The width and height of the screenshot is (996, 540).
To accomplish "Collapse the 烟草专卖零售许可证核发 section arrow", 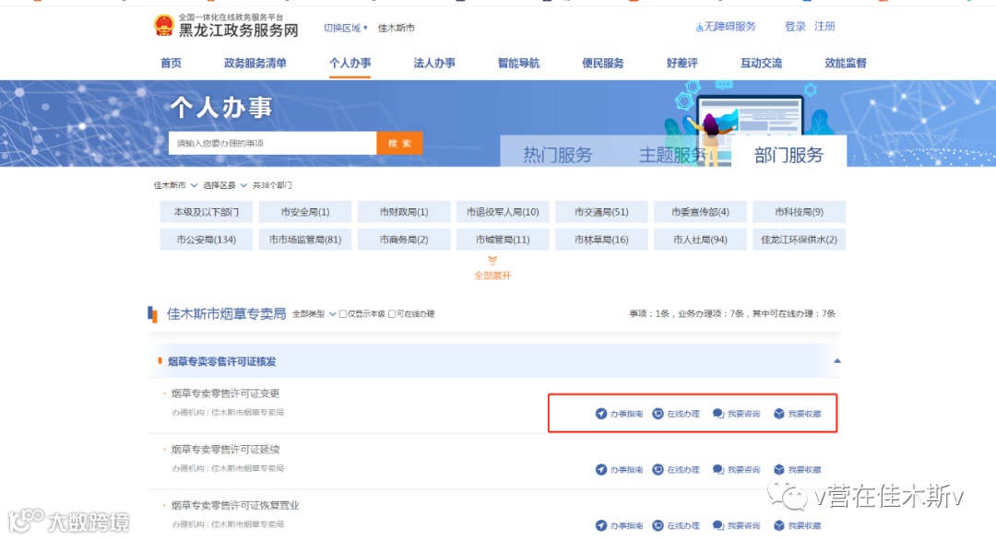I will (837, 361).
